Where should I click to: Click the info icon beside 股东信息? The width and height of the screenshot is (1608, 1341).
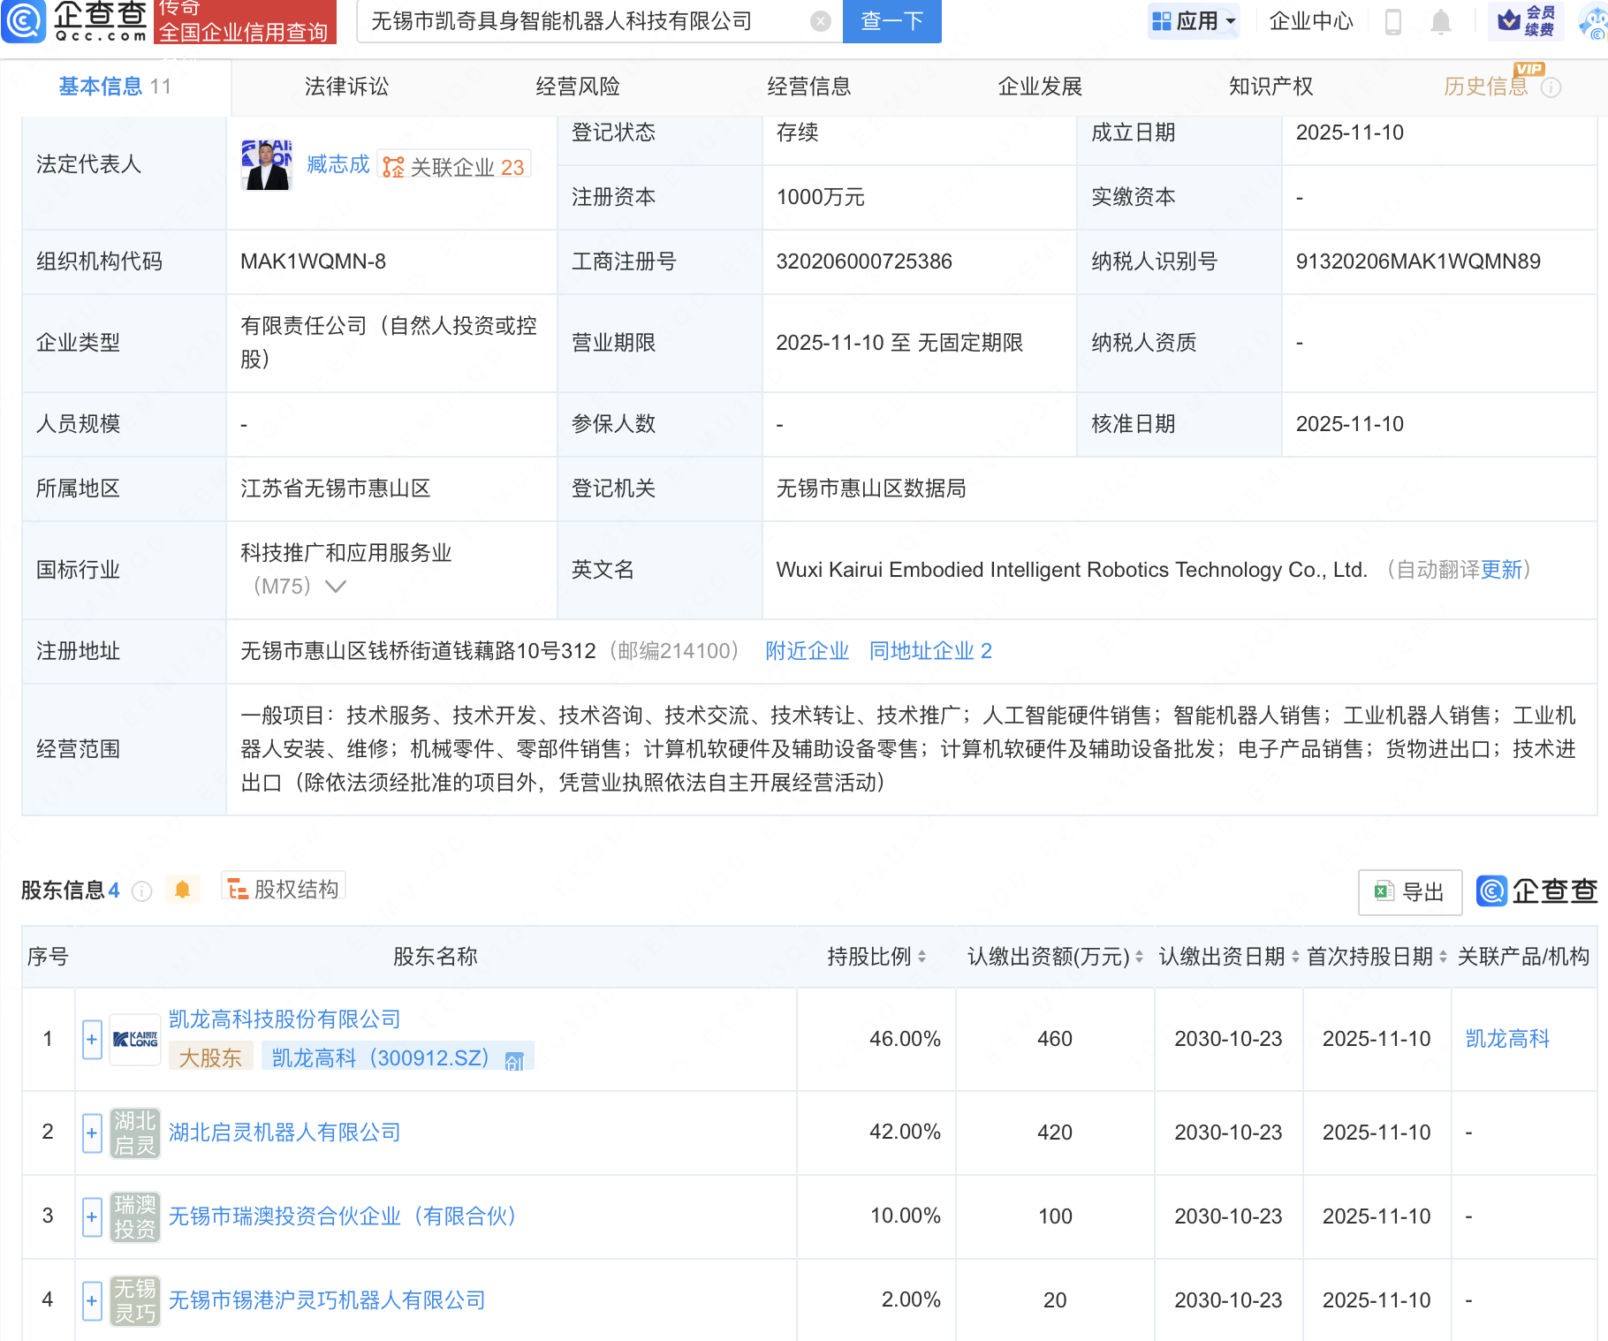(x=141, y=891)
